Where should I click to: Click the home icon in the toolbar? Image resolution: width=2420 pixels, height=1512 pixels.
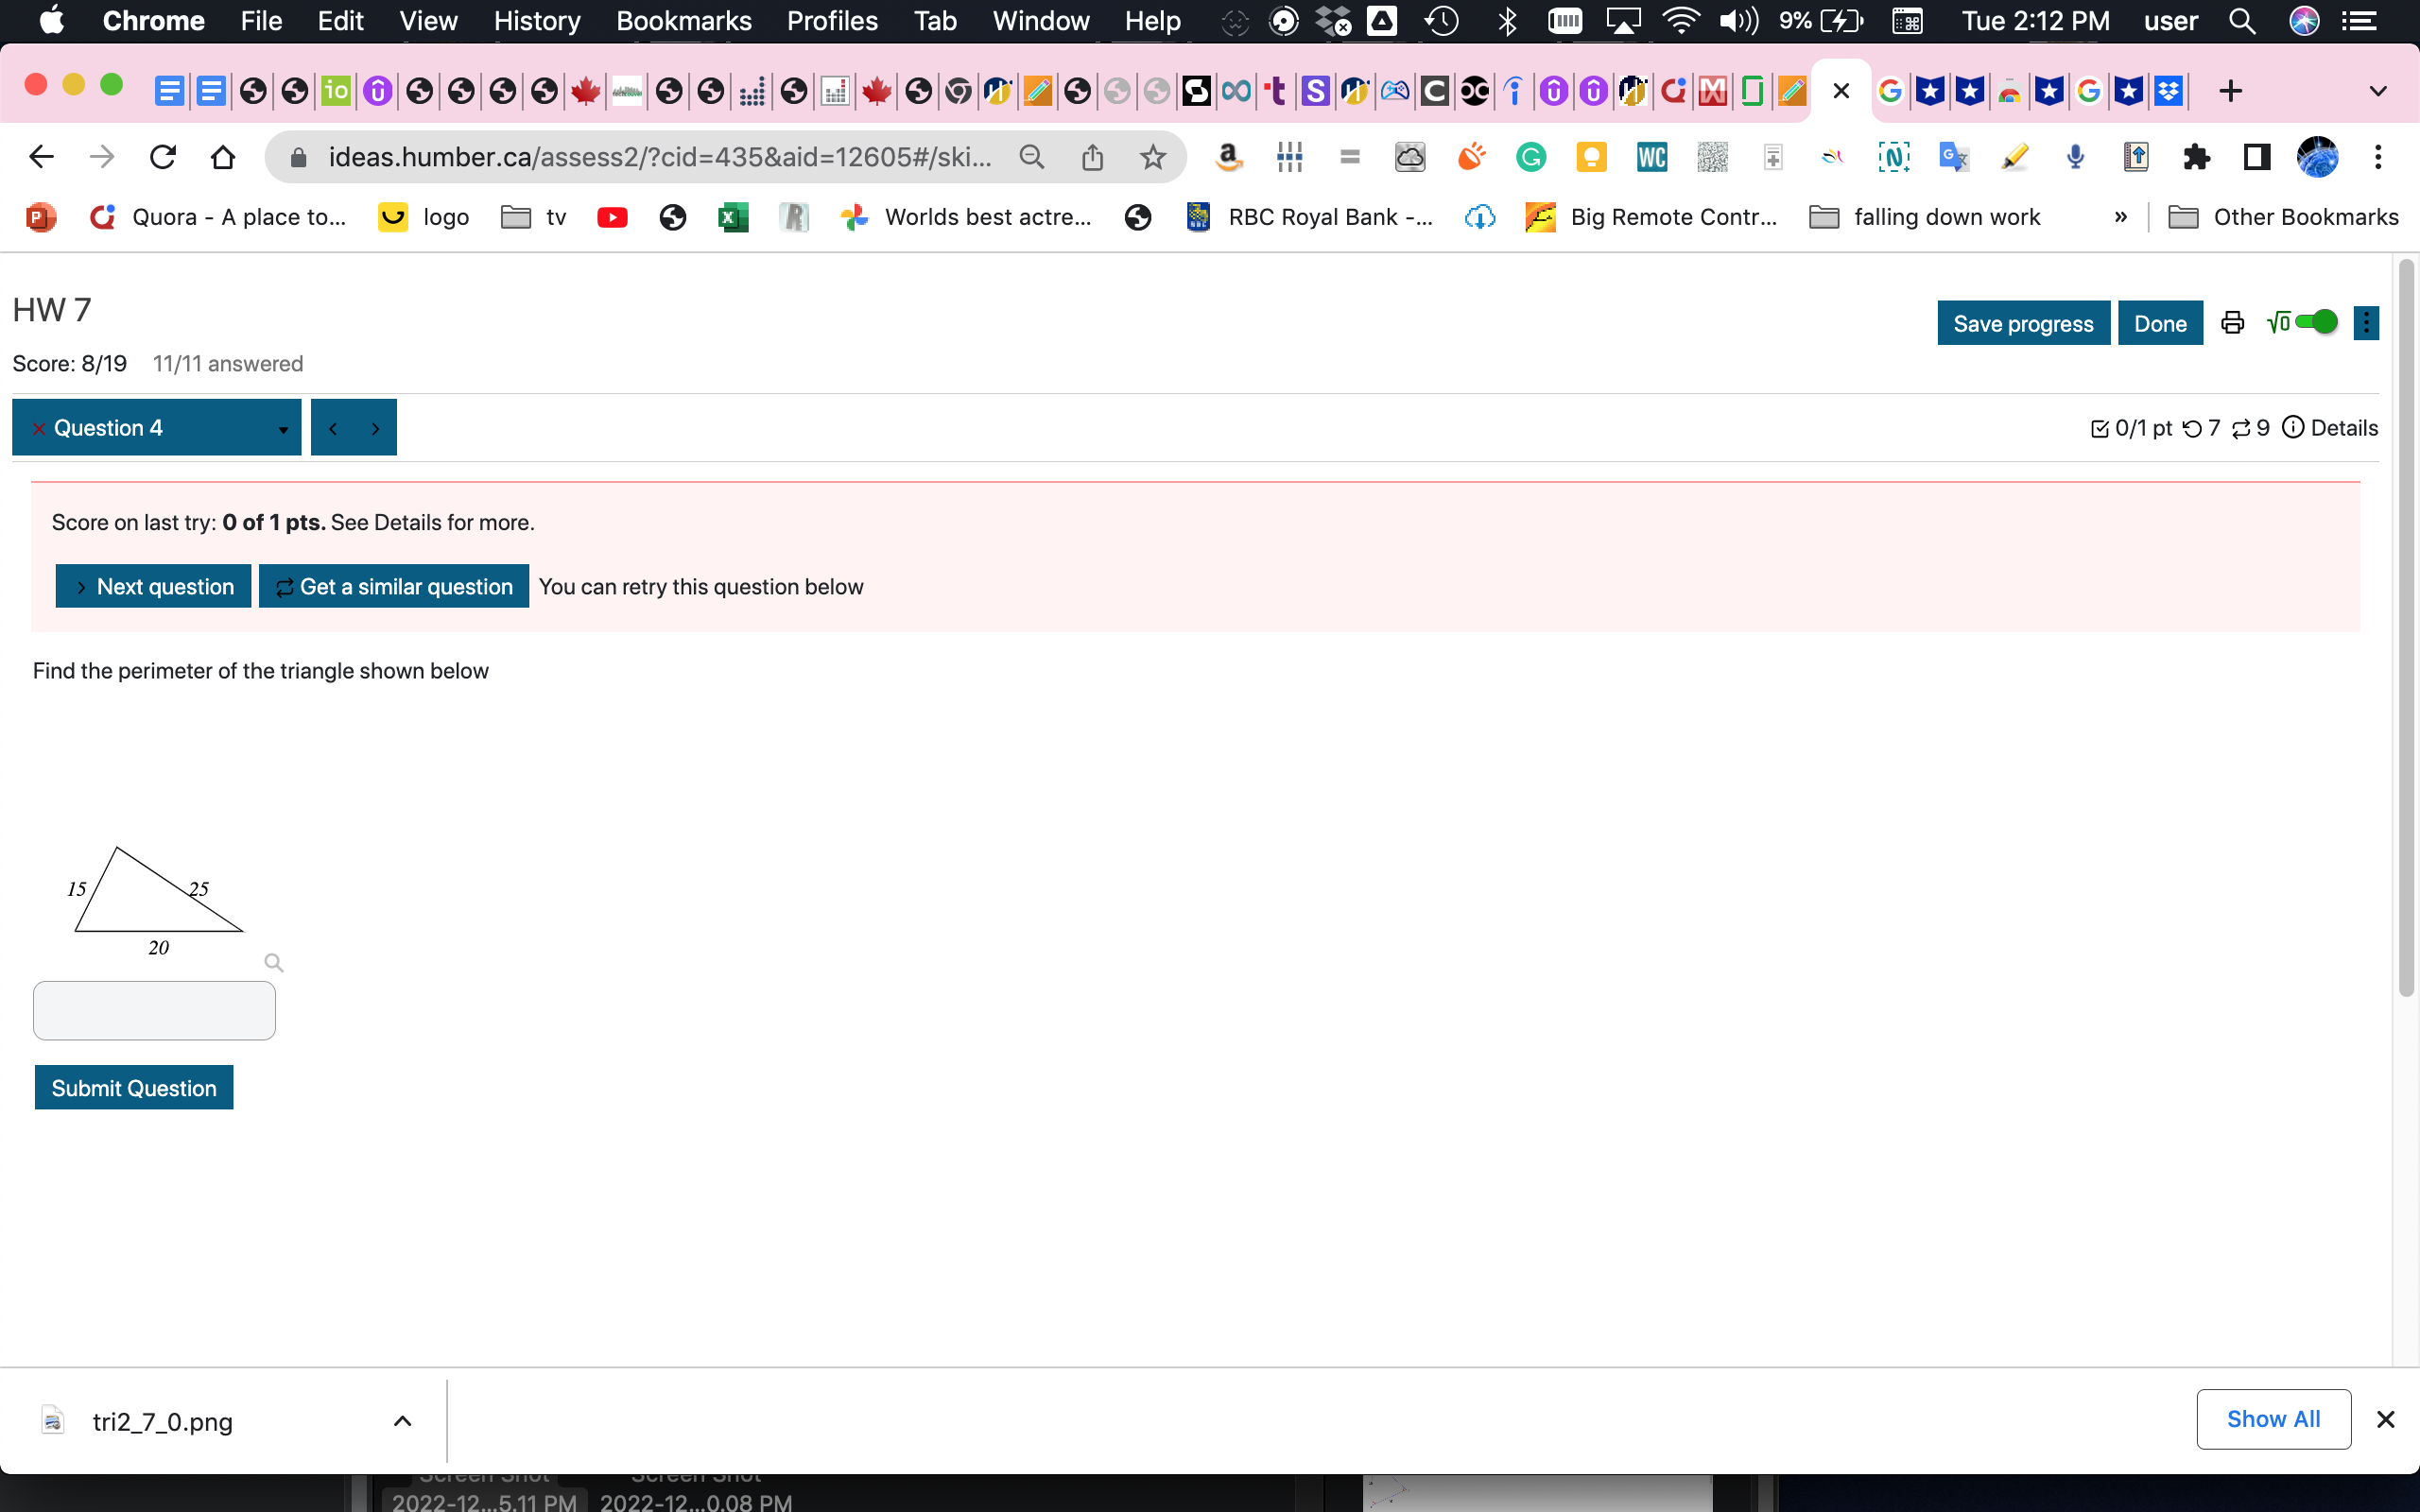[223, 157]
